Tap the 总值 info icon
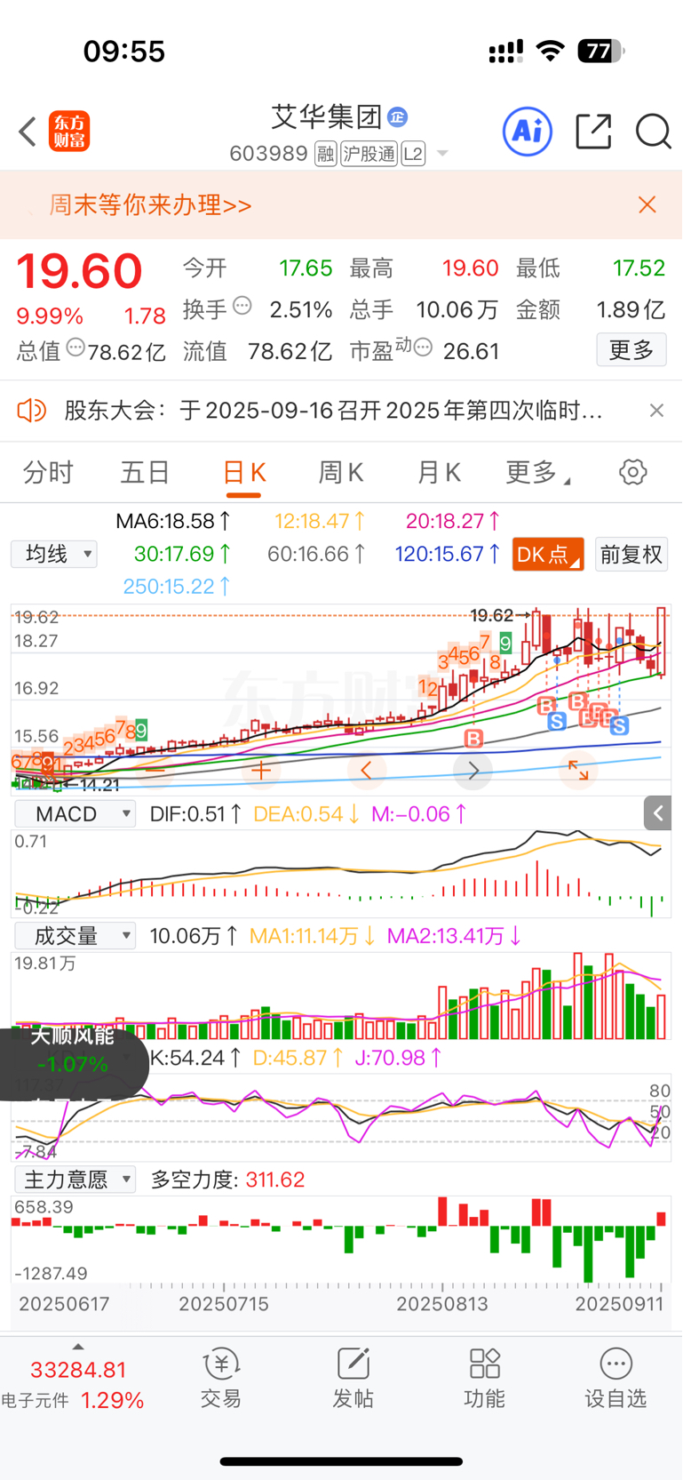The image size is (683, 1480). 75,348
